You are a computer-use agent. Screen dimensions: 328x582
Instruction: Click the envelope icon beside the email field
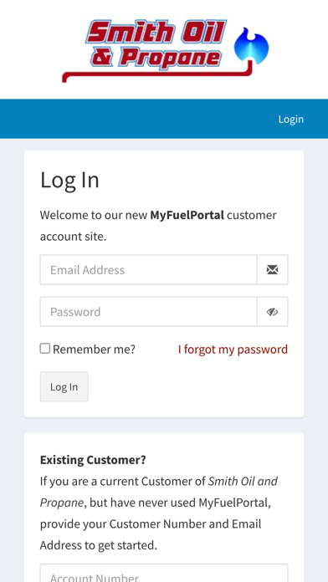[272, 269]
